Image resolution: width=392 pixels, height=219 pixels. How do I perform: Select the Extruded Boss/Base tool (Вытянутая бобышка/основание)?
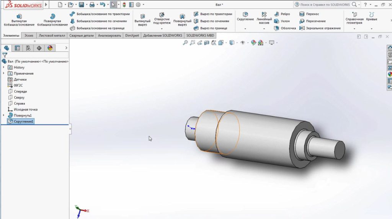click(x=19, y=20)
